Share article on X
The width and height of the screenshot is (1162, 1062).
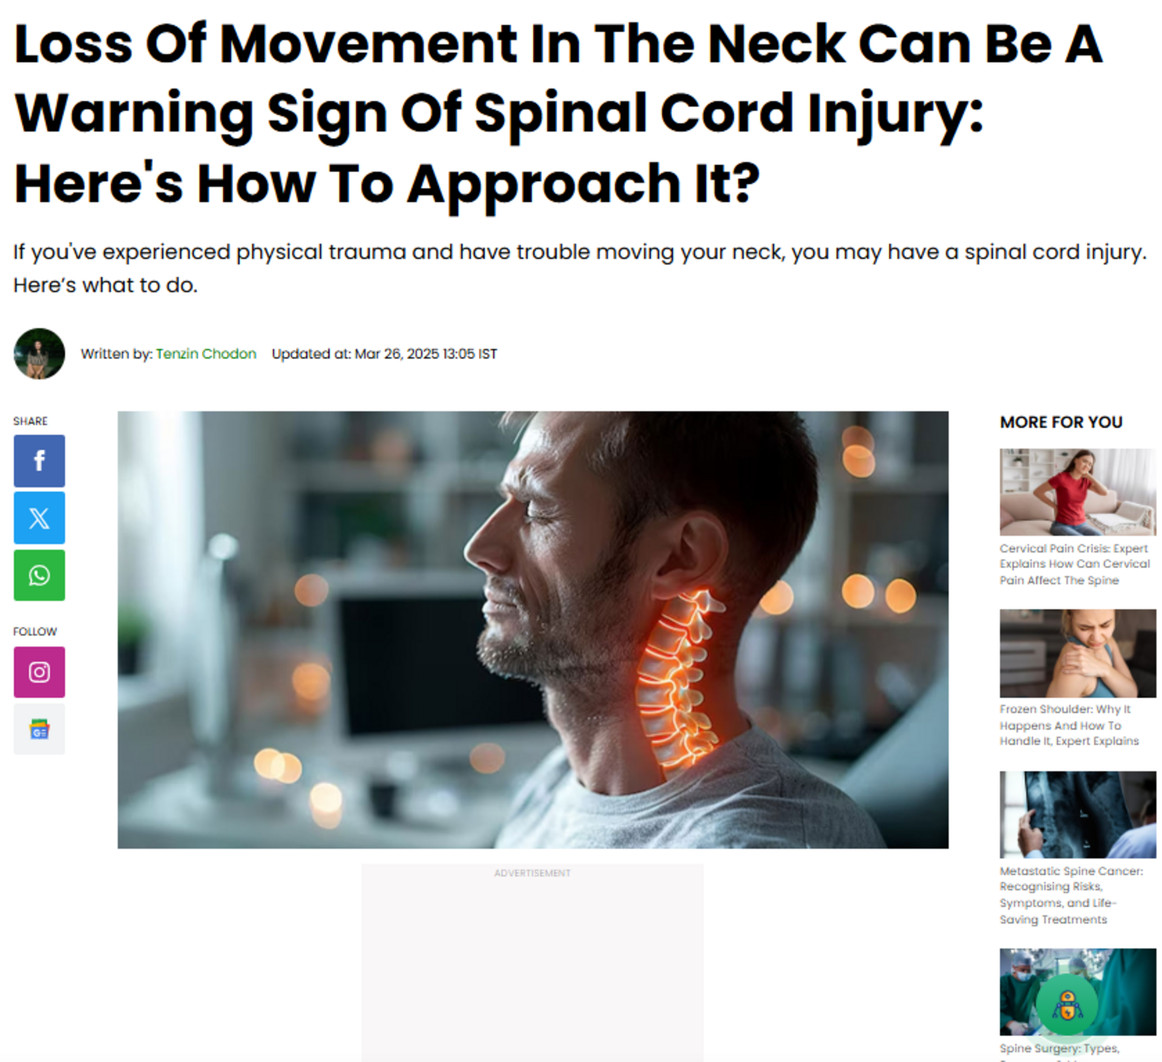tap(39, 517)
